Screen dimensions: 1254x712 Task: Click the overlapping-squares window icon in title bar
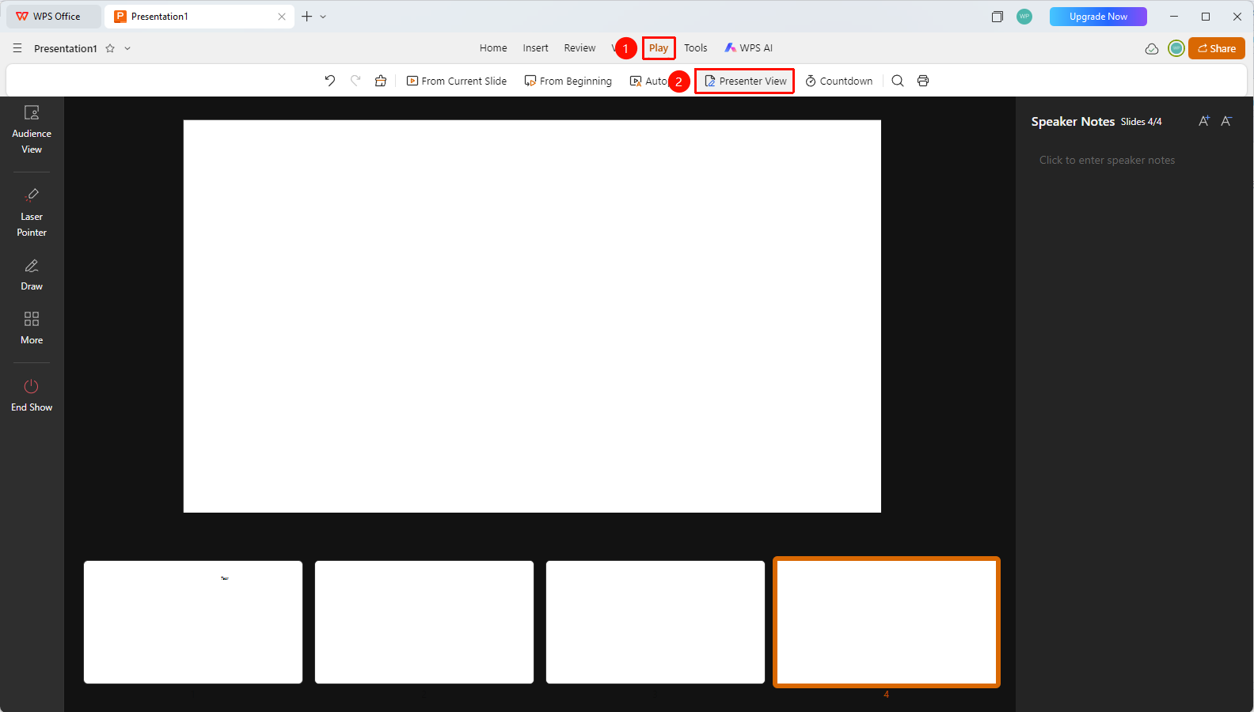997,17
